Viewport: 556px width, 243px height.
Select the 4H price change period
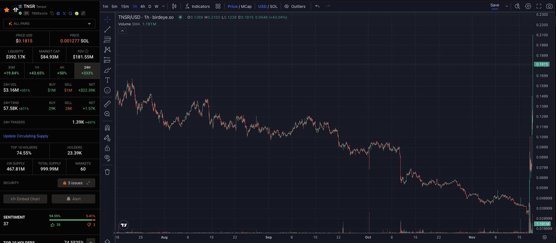pos(62,70)
